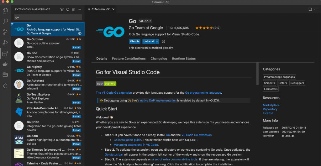Open Views and More Actions ellipsis in sidebar
Image resolution: width=321 pixels, height=166 pixels.
(x=79, y=9)
